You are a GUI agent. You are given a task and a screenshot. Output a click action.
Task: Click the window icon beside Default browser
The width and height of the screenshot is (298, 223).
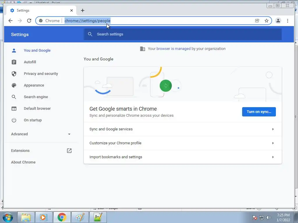(14, 109)
